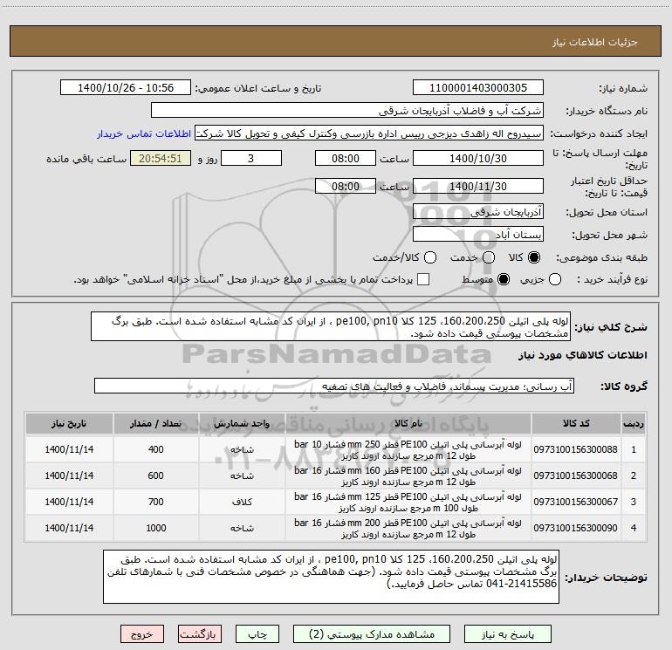Choose متوسط purchase process type

tap(504, 280)
